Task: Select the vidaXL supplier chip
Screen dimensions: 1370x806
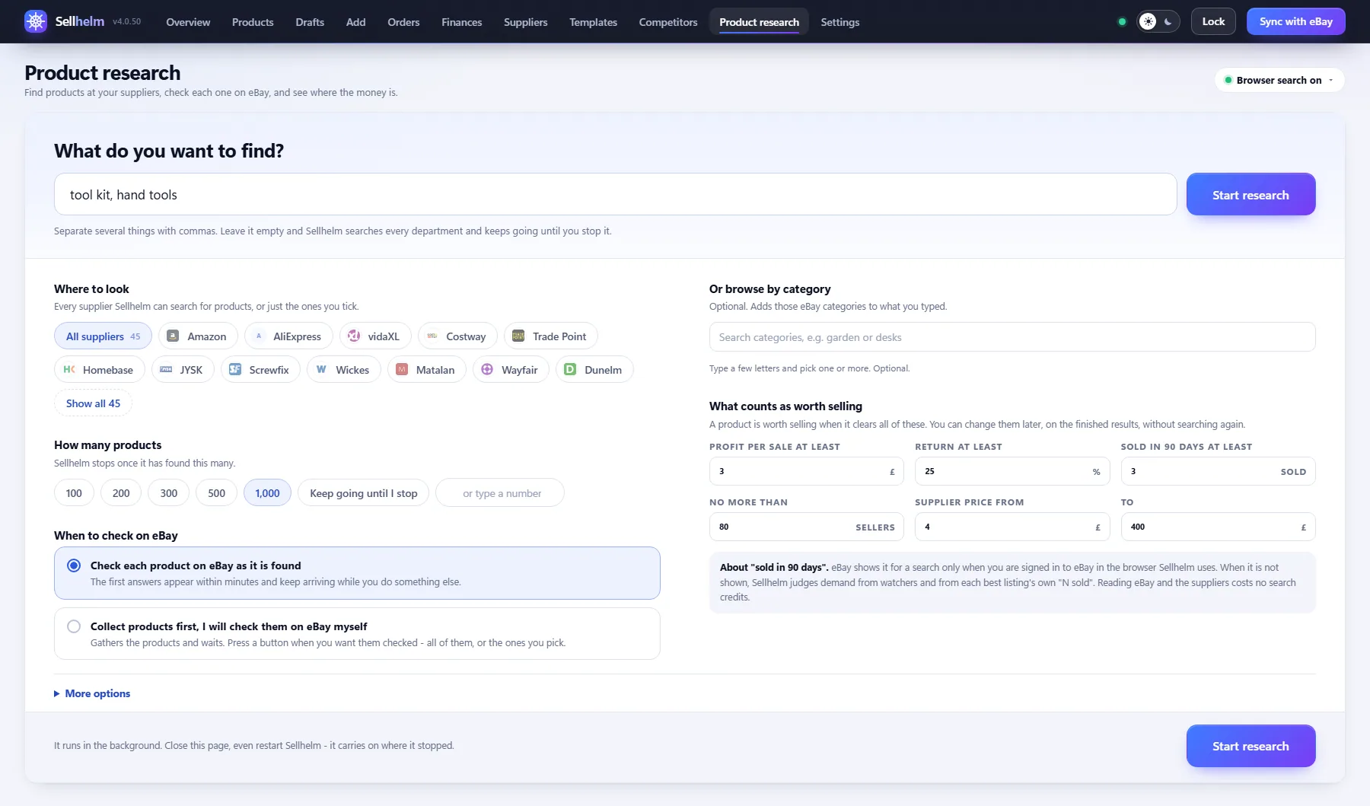Action: pos(375,336)
